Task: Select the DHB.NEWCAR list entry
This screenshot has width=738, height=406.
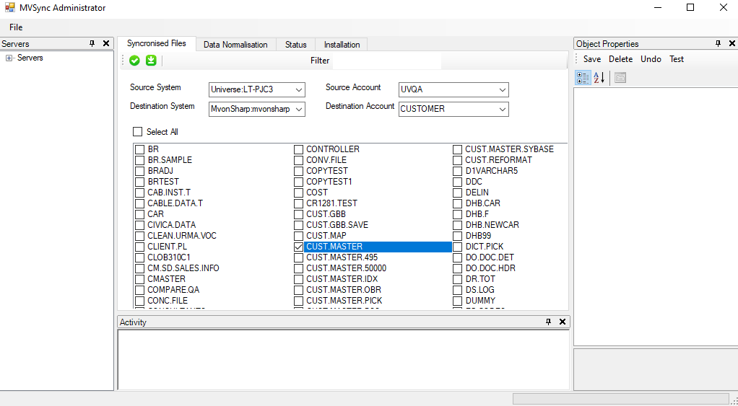Action: [492, 225]
